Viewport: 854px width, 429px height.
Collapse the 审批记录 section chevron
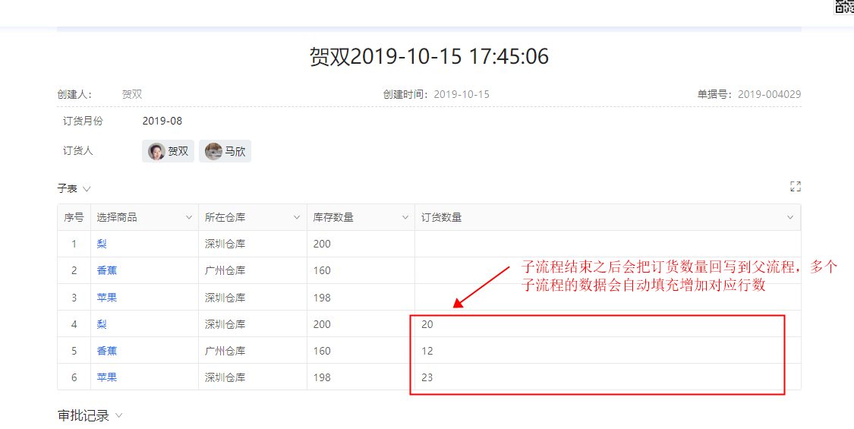pyautogui.click(x=118, y=415)
